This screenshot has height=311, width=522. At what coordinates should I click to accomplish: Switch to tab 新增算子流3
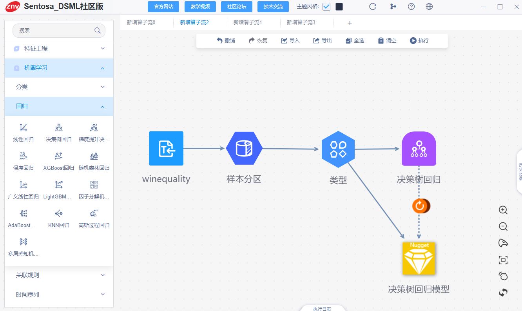click(x=301, y=23)
